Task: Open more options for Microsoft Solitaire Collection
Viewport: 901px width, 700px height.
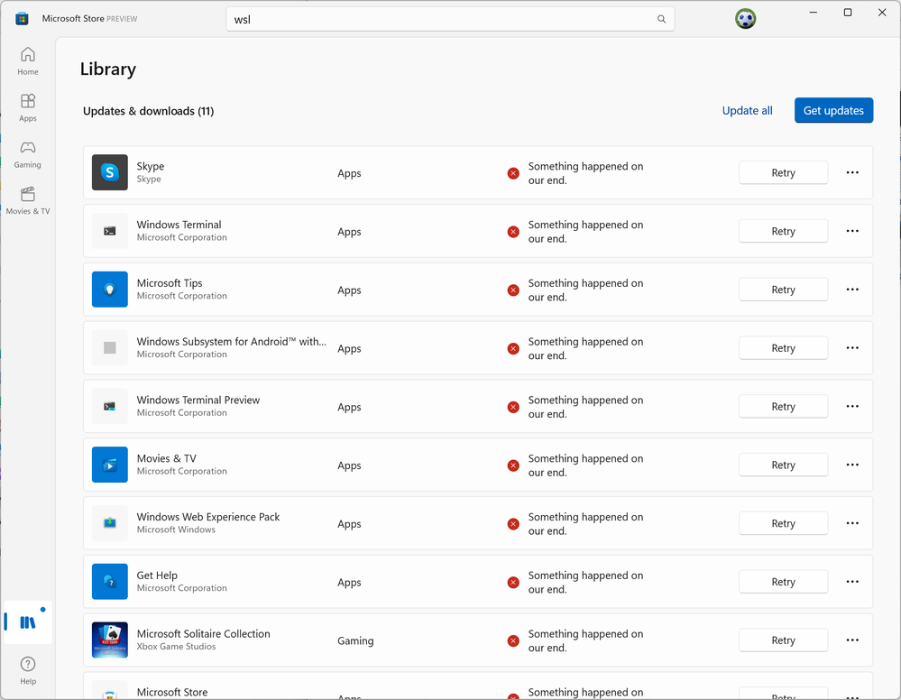Action: [852, 640]
